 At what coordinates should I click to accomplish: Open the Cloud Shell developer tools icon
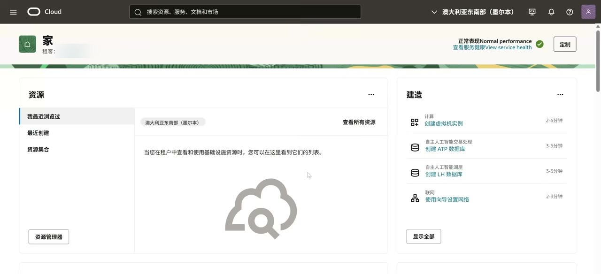532,12
